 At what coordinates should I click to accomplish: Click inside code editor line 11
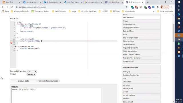pyautogui.click(x=67, y=41)
